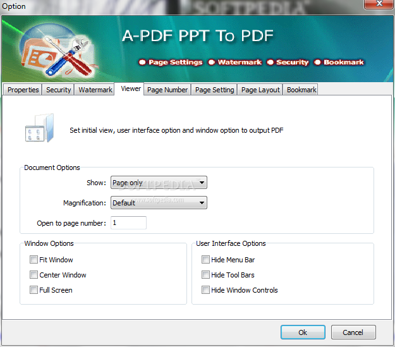Click the Window Options group label
This screenshot has height=347, width=395.
tap(49, 243)
